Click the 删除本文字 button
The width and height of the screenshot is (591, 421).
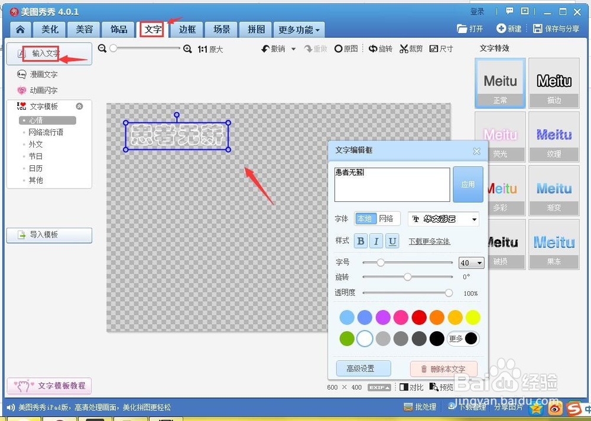444,368
